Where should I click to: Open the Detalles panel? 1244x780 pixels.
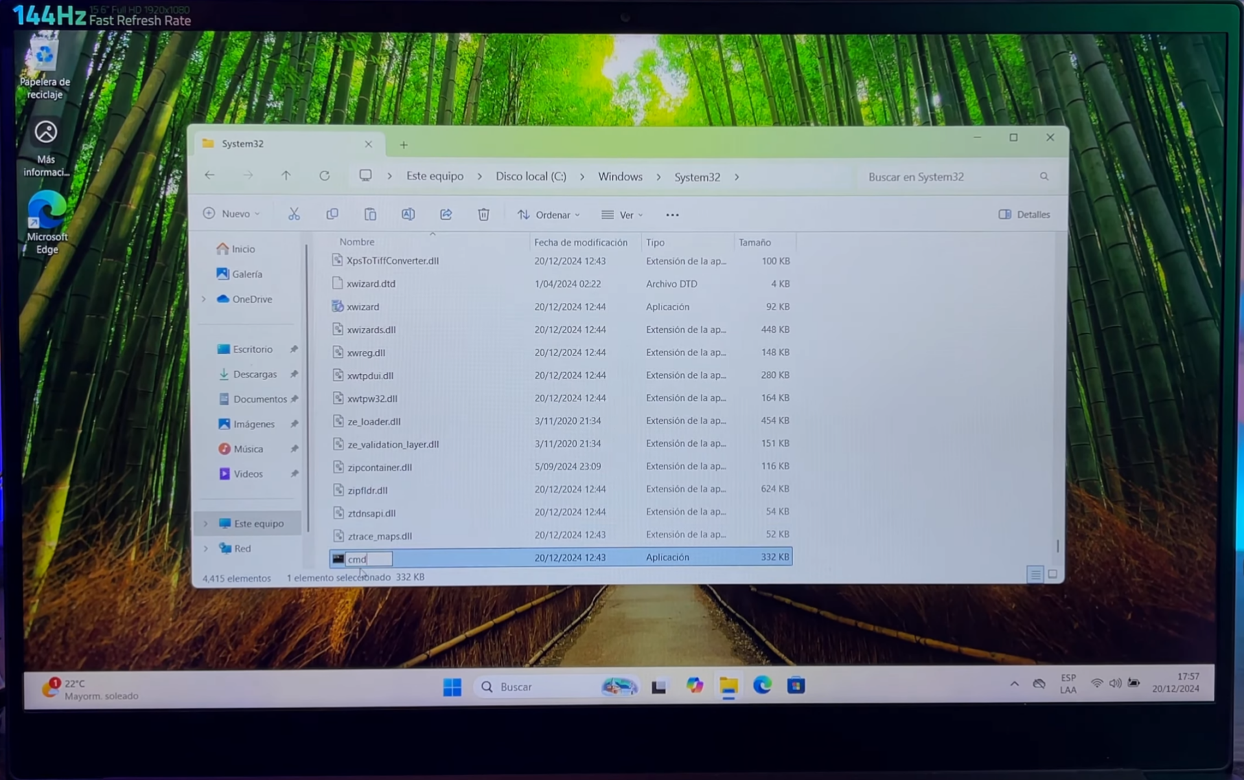1024,214
